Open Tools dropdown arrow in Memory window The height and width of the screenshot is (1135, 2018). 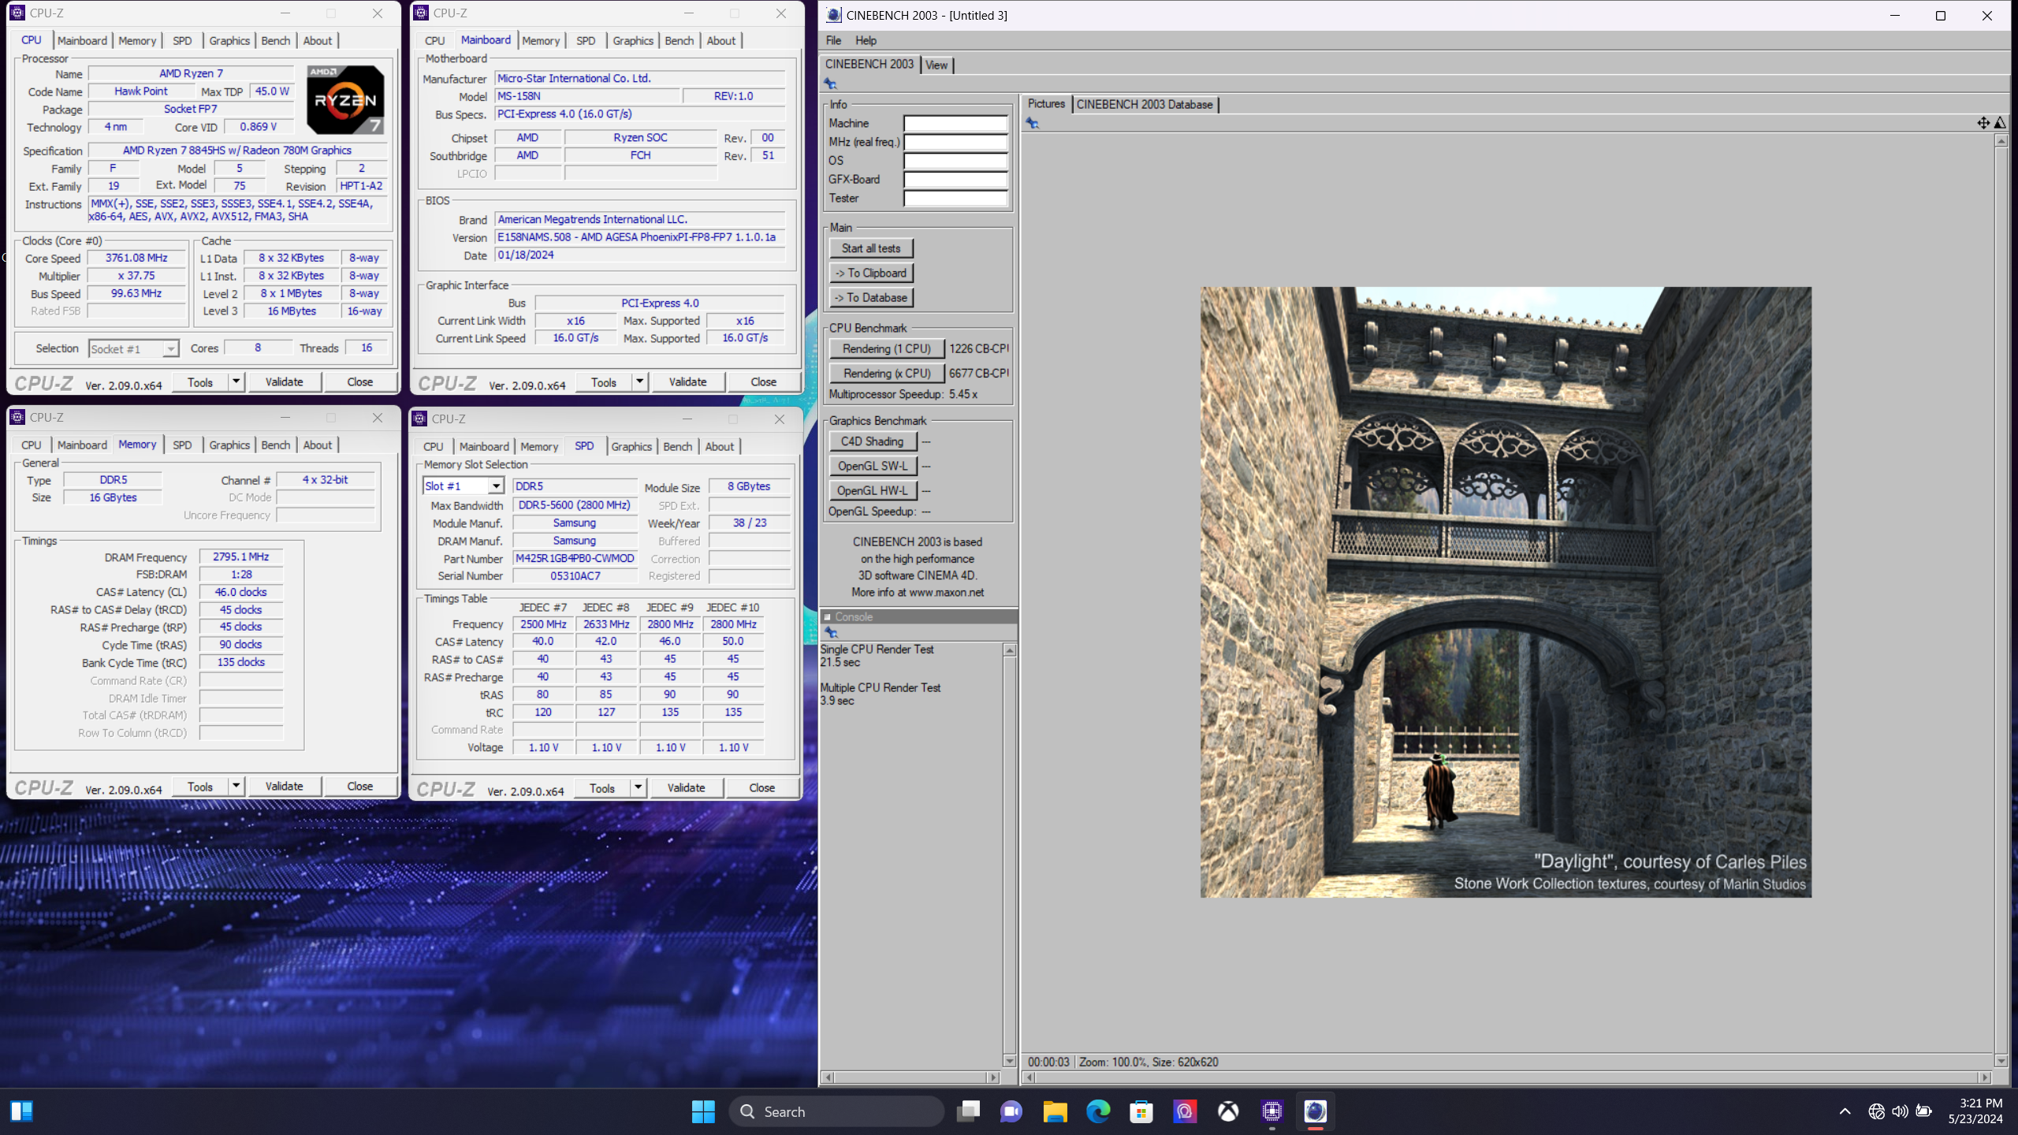(236, 786)
